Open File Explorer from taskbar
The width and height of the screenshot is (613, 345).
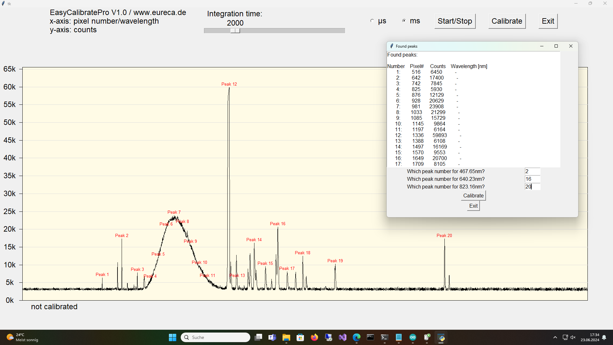tap(286, 337)
